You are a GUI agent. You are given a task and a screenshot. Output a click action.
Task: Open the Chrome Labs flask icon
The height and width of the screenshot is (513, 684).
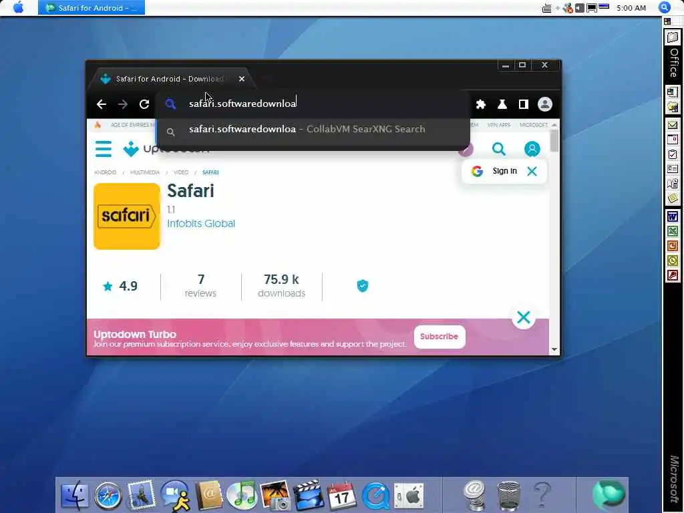pyautogui.click(x=502, y=104)
